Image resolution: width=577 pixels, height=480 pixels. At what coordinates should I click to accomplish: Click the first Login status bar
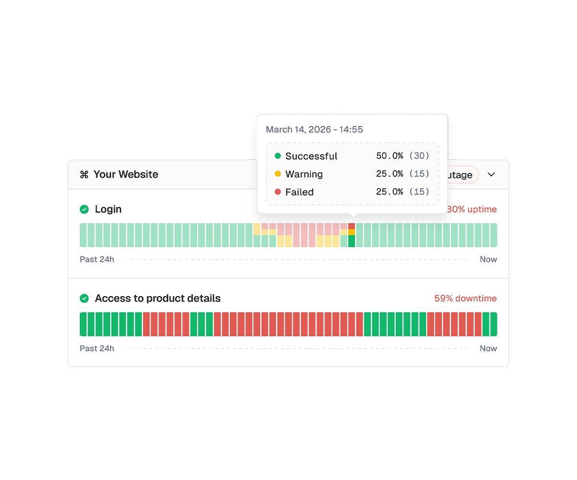tap(83, 235)
